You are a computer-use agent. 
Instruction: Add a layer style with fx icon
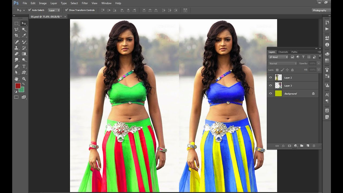point(283,146)
